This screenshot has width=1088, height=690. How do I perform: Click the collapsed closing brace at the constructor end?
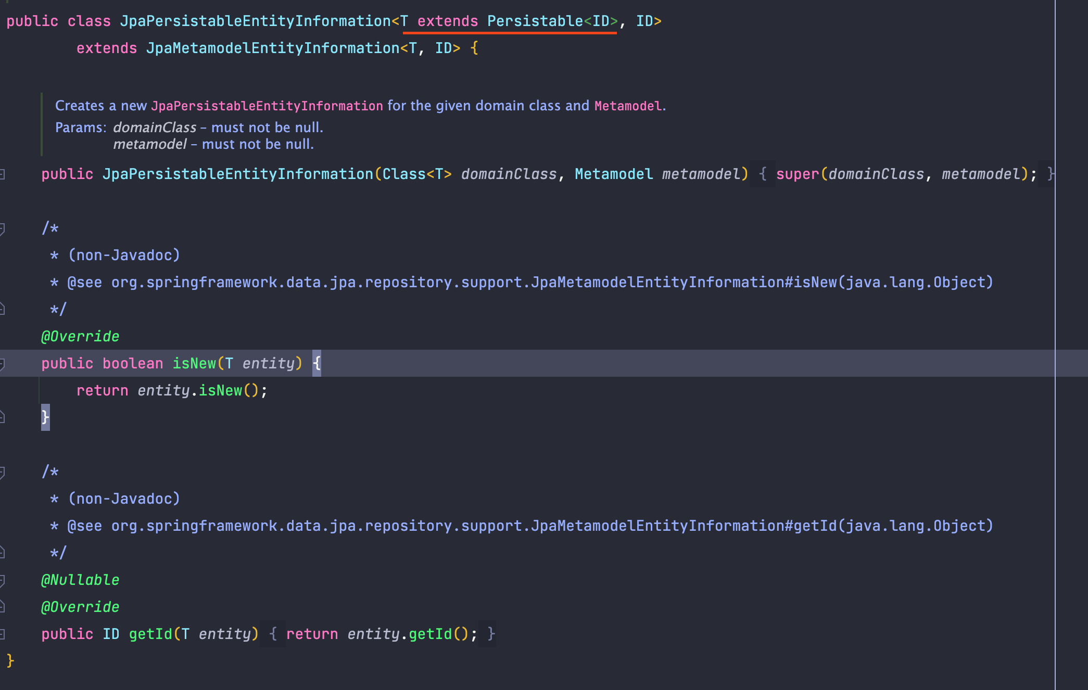pyautogui.click(x=1050, y=174)
